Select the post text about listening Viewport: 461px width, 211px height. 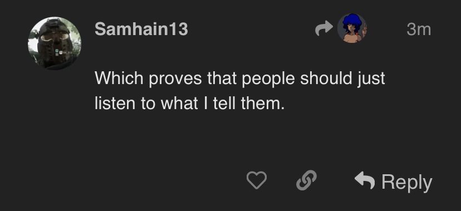point(239,91)
